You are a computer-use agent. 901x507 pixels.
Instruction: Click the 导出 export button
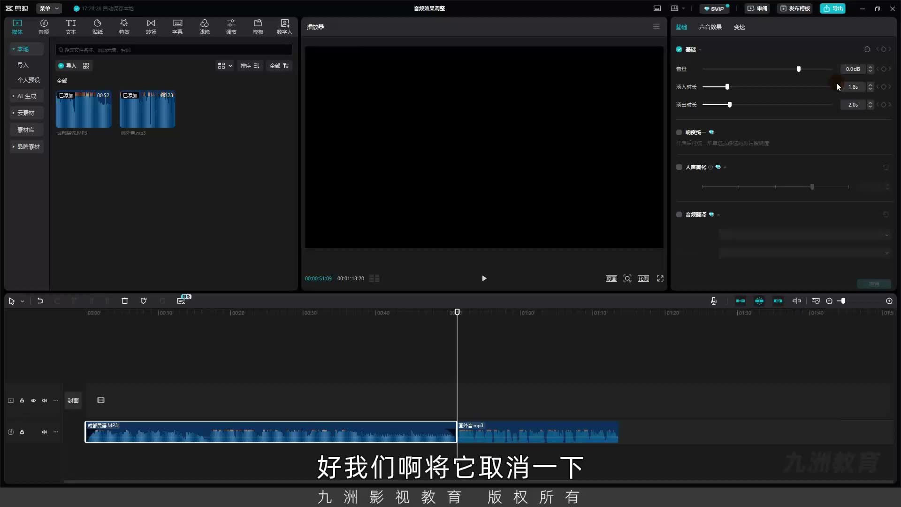point(832,8)
